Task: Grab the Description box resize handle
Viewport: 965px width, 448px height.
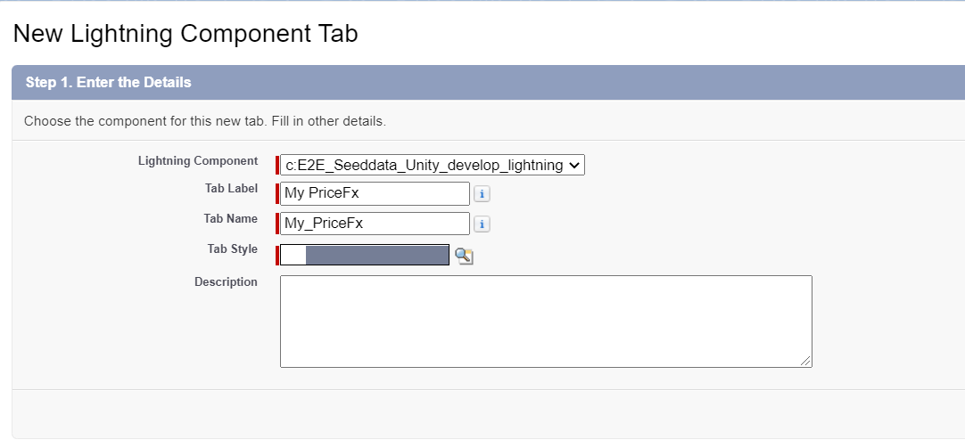Action: tap(806, 361)
